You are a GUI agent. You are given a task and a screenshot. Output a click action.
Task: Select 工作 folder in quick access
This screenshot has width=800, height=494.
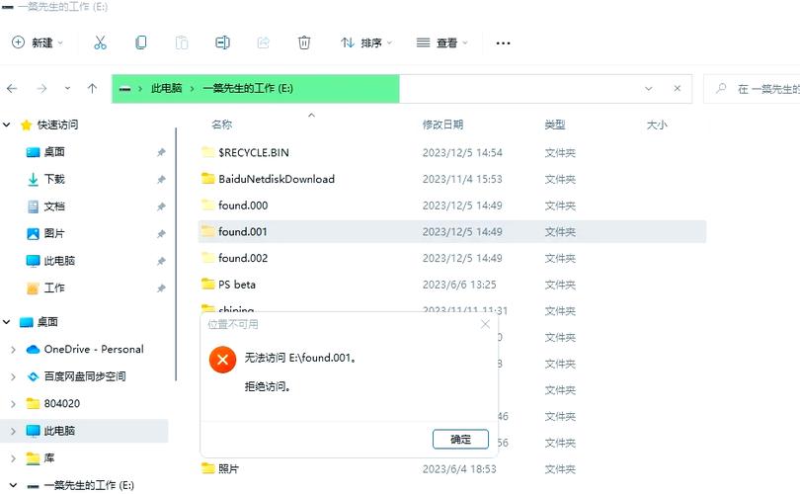tap(54, 288)
